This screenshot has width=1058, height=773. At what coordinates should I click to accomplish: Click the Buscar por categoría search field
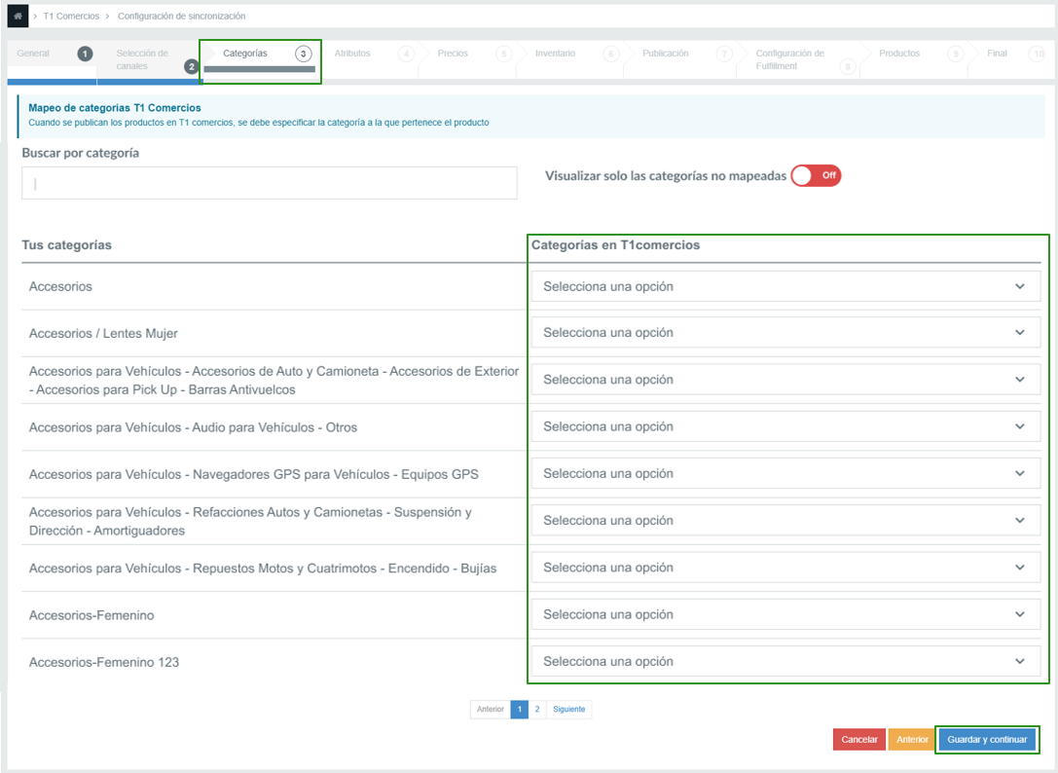(270, 183)
